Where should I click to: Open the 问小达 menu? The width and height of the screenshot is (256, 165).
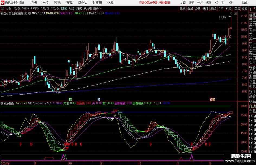click(x=82, y=3)
